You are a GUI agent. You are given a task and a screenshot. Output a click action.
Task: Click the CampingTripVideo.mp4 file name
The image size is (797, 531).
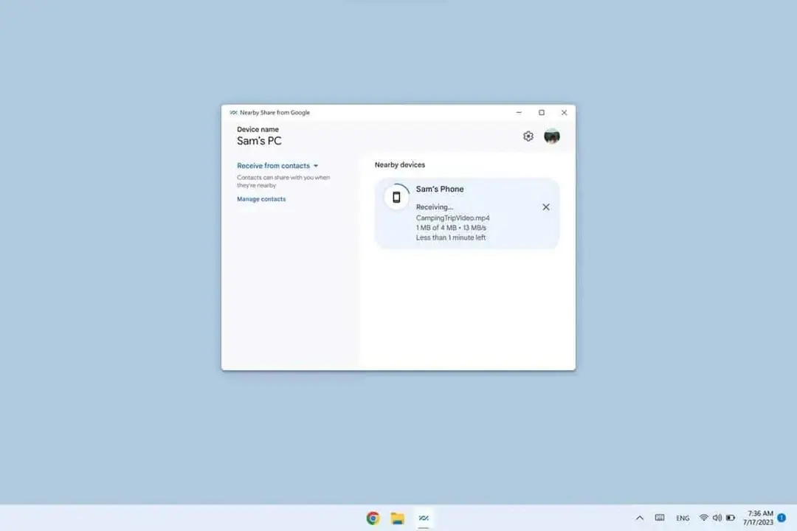click(453, 218)
